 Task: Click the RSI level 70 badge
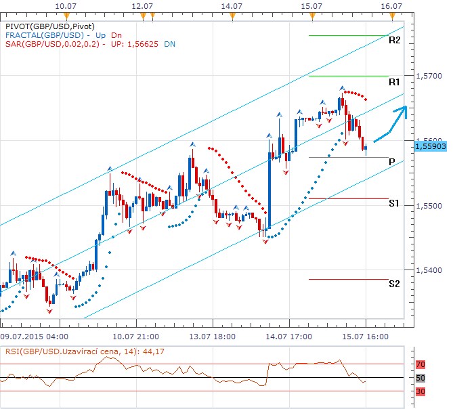click(419, 364)
